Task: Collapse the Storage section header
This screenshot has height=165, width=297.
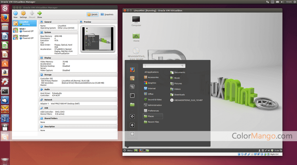Action: click(x=78, y=75)
